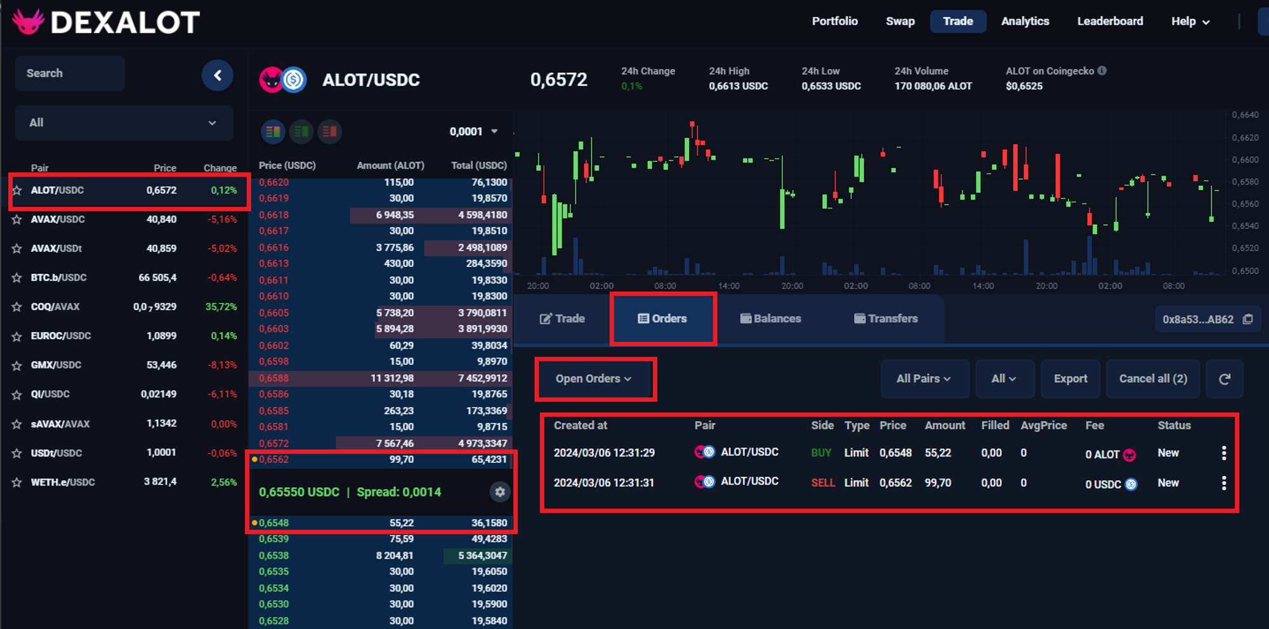Click the Coingecko info icon

click(1102, 71)
